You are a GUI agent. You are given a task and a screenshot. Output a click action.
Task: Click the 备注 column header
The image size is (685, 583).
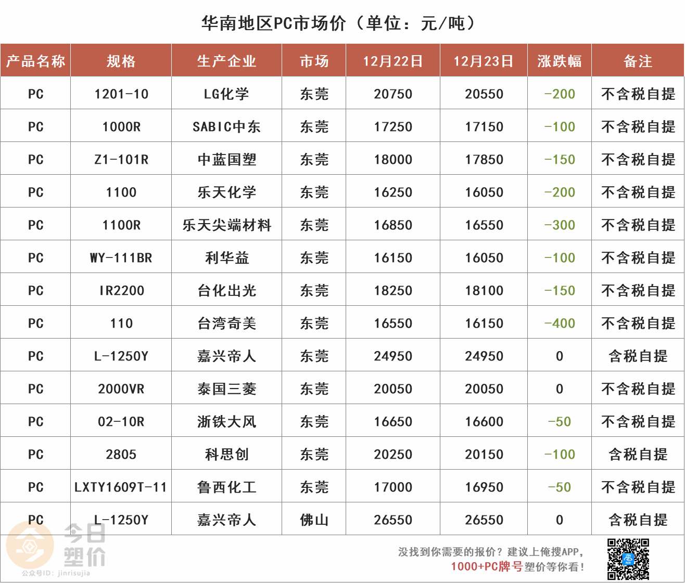pos(638,61)
